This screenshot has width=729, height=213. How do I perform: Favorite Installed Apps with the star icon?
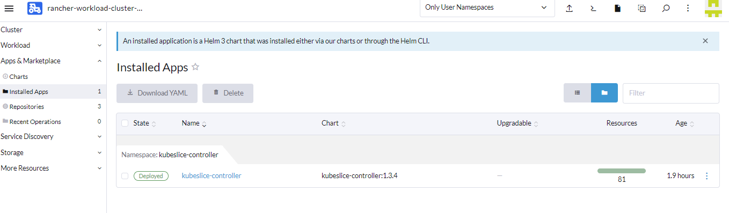coord(195,67)
